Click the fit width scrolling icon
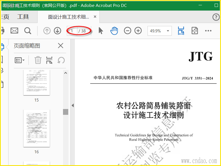 (181, 31)
